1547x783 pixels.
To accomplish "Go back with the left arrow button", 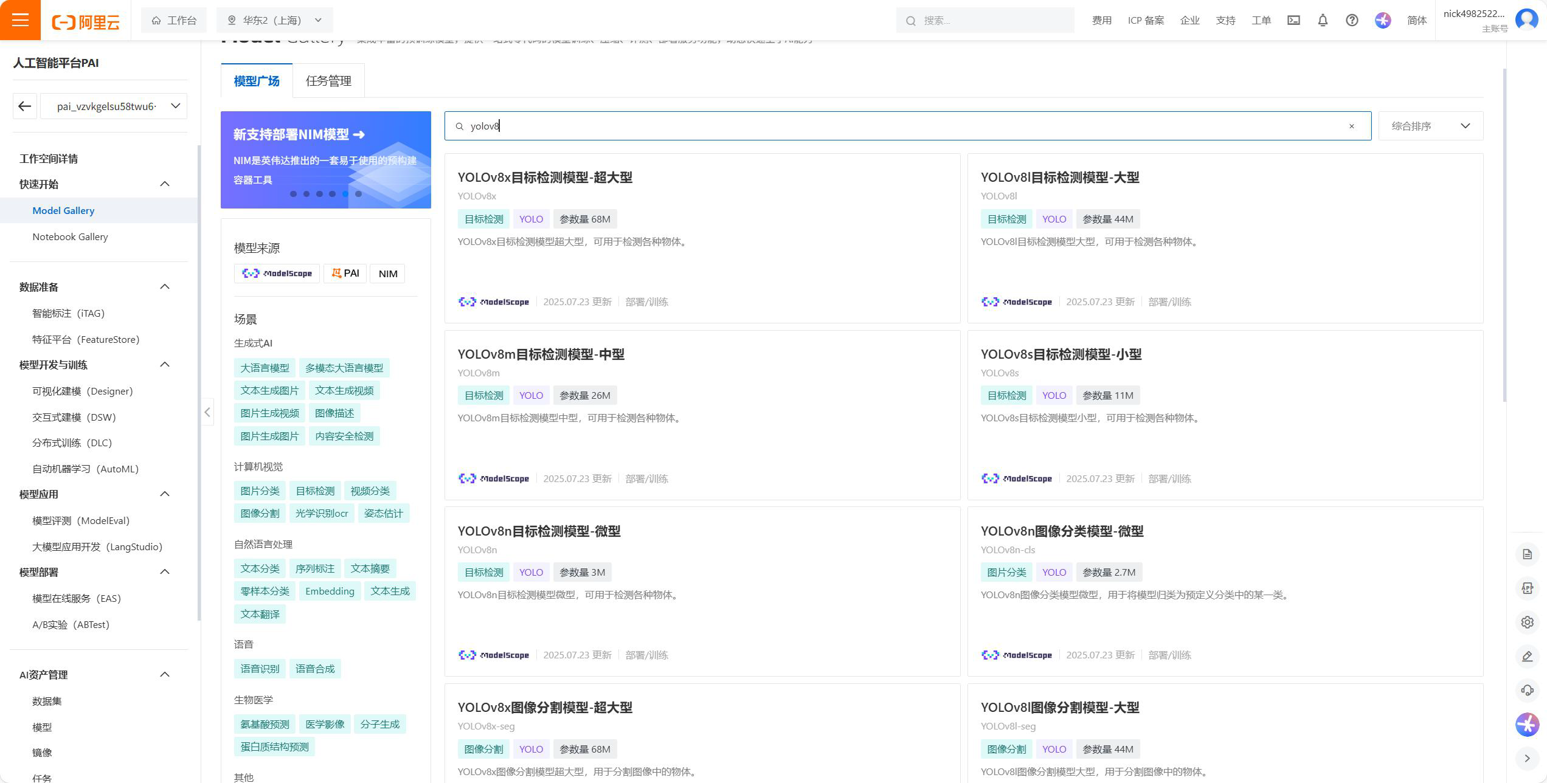I will click(x=24, y=106).
